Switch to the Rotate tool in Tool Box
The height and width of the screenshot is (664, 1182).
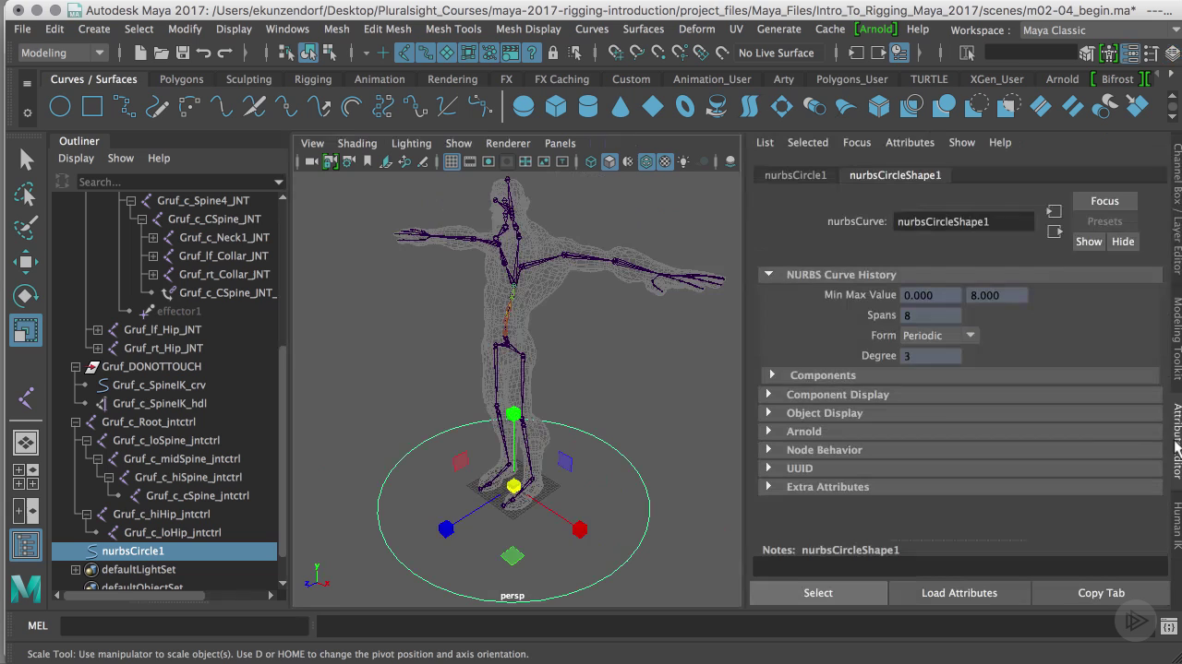click(26, 296)
